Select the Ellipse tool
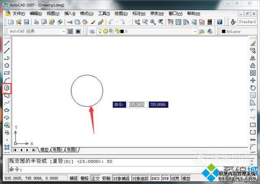The image size is (260, 184). pos(6,110)
